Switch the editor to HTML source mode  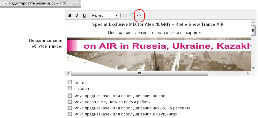coord(140,16)
